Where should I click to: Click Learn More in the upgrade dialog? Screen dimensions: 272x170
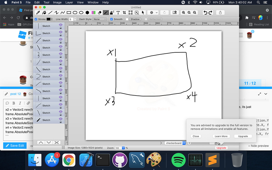click(x=221, y=136)
